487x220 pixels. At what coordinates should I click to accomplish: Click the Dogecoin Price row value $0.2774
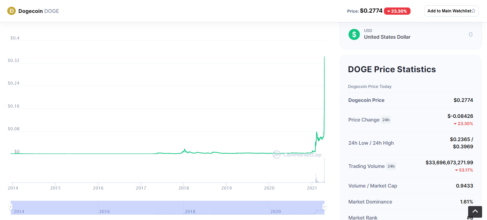463,100
